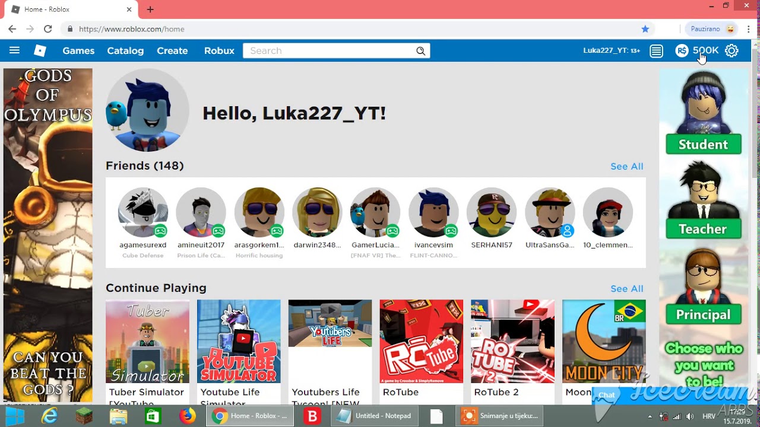760x427 pixels.
Task: Open RoTube 2 game thumbnail
Action: click(512, 341)
